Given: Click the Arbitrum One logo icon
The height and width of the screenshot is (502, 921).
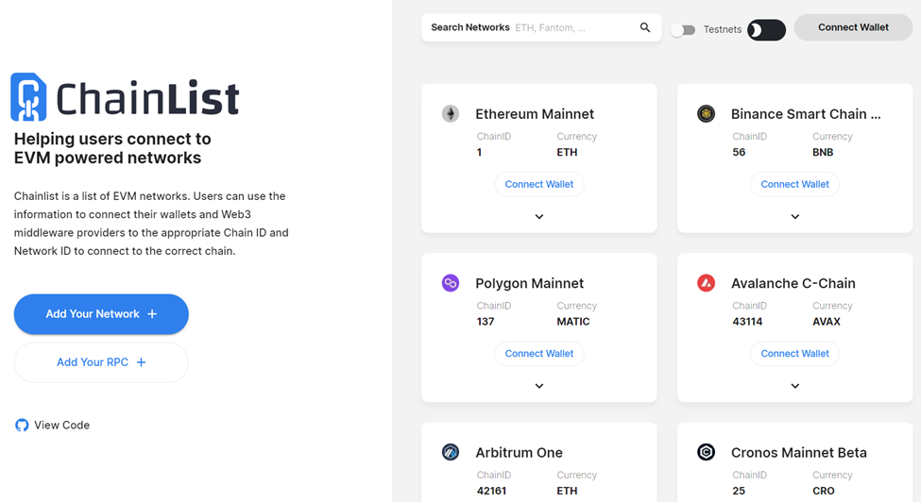Looking at the screenshot, I should (x=451, y=452).
